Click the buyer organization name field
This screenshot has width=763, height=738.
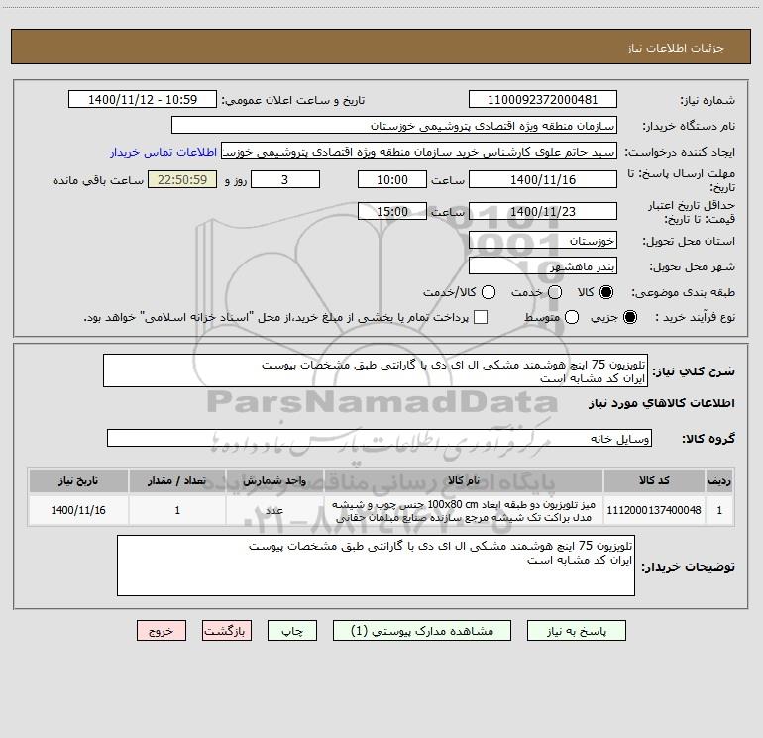[x=394, y=125]
